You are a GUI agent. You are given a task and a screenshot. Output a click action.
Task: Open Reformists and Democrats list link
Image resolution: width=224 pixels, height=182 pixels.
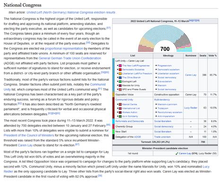[129, 121]
